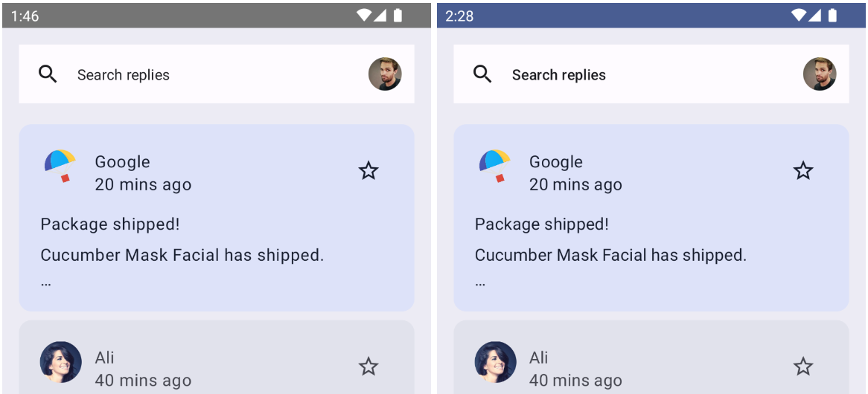Expand the '...' preview text in the 1:46 screen
Image resolution: width=868 pixels, height=394 pixels.
click(46, 283)
